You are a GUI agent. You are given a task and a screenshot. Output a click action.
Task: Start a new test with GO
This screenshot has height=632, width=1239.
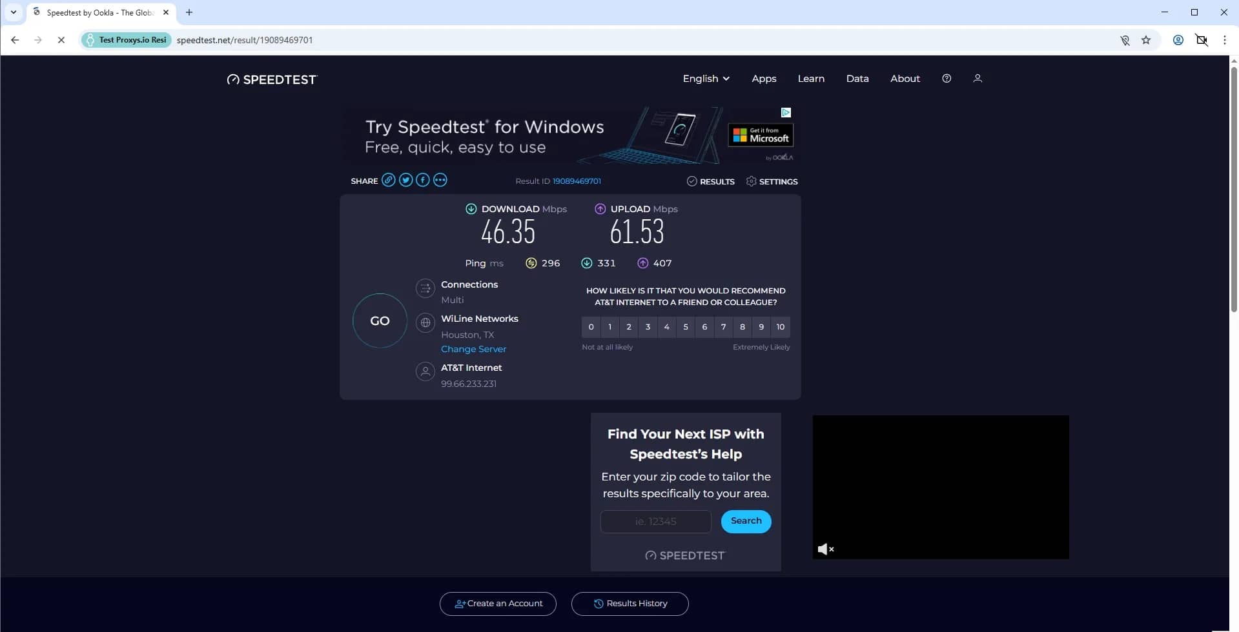pos(380,321)
